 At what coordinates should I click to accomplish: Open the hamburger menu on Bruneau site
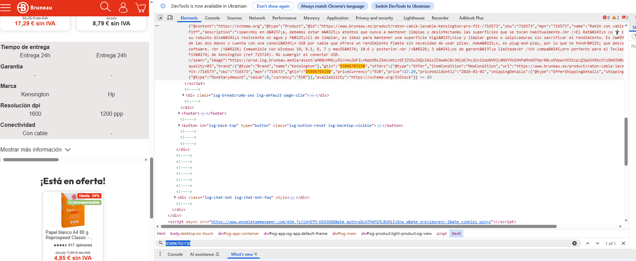[6, 8]
